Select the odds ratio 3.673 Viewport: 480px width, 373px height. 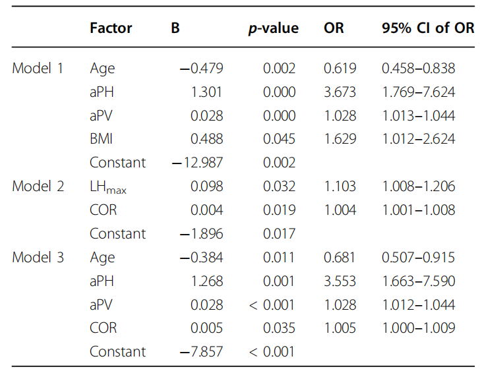click(340, 92)
